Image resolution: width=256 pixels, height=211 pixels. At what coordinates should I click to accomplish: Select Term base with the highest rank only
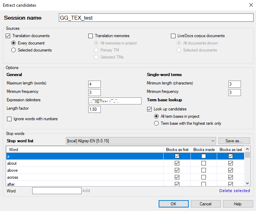click(x=157, y=123)
